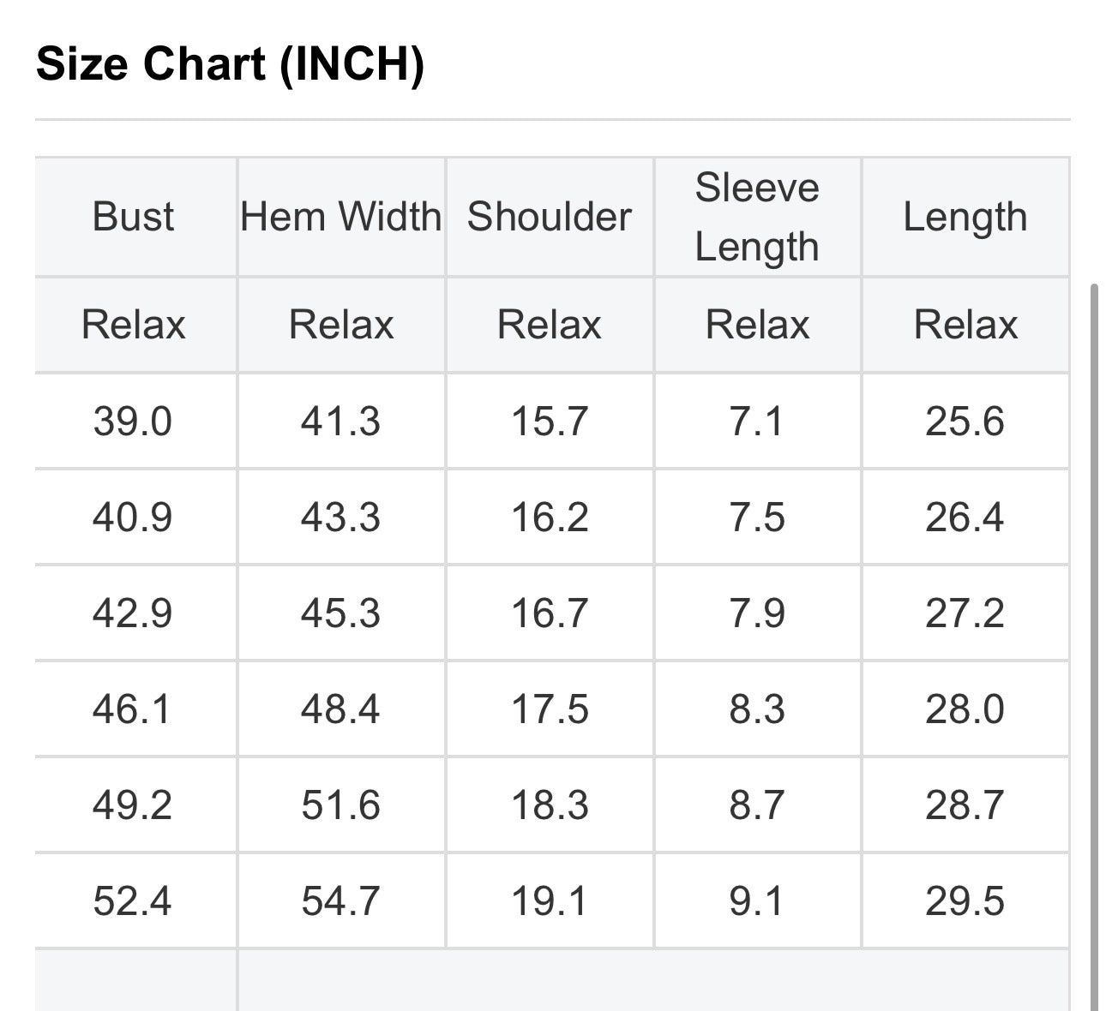Click the Relax label under Bust
This screenshot has width=1106, height=1011.
pyautogui.click(x=133, y=325)
